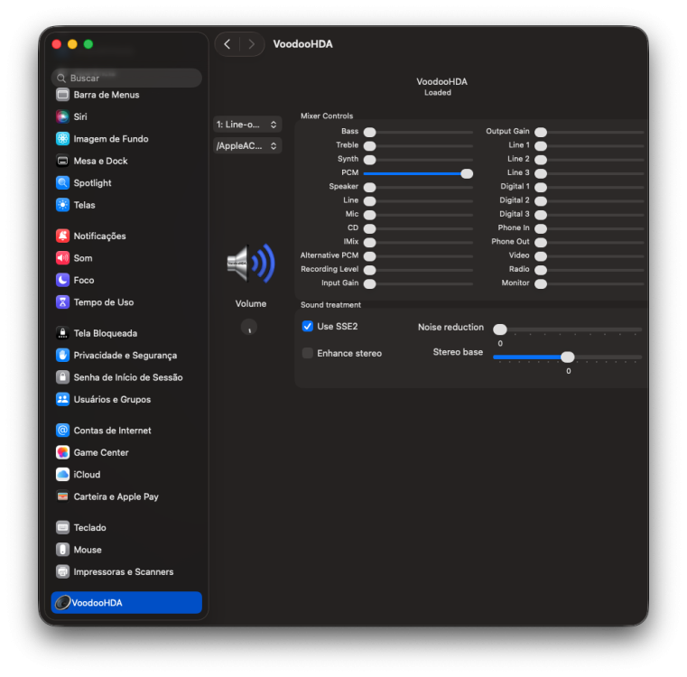Disable the Use SSE2 checkbox
This screenshot has width=687, height=677.
pos(308,327)
